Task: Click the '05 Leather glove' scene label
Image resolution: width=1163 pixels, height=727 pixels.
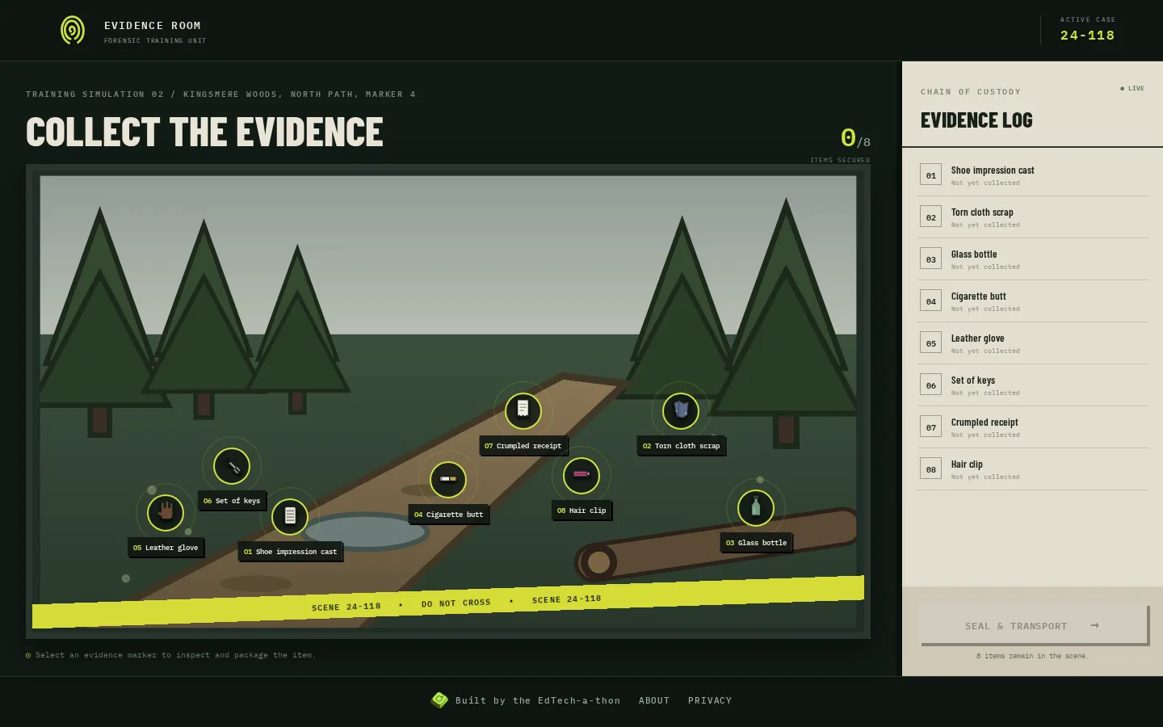Action: click(x=166, y=548)
